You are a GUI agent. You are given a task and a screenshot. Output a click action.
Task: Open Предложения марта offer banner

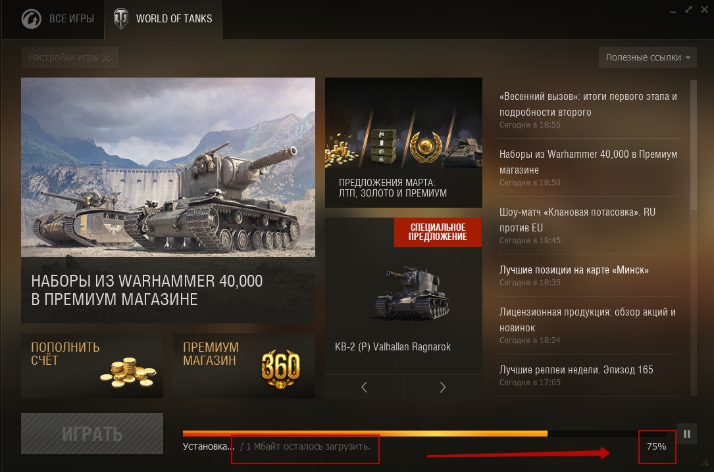coord(403,143)
